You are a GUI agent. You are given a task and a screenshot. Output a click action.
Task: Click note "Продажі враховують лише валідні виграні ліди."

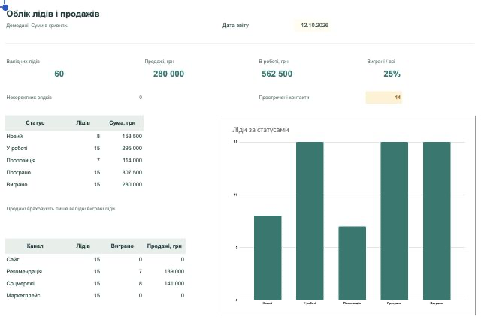[x=61, y=209]
